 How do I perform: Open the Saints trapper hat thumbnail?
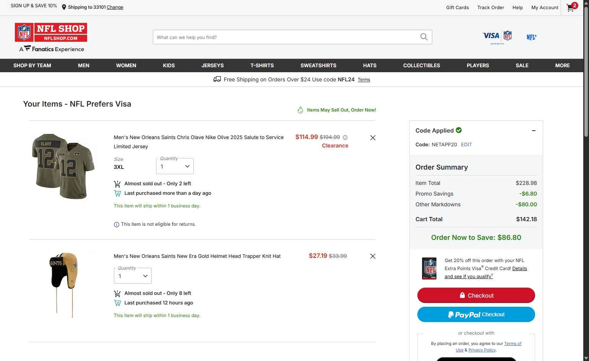pos(64,285)
